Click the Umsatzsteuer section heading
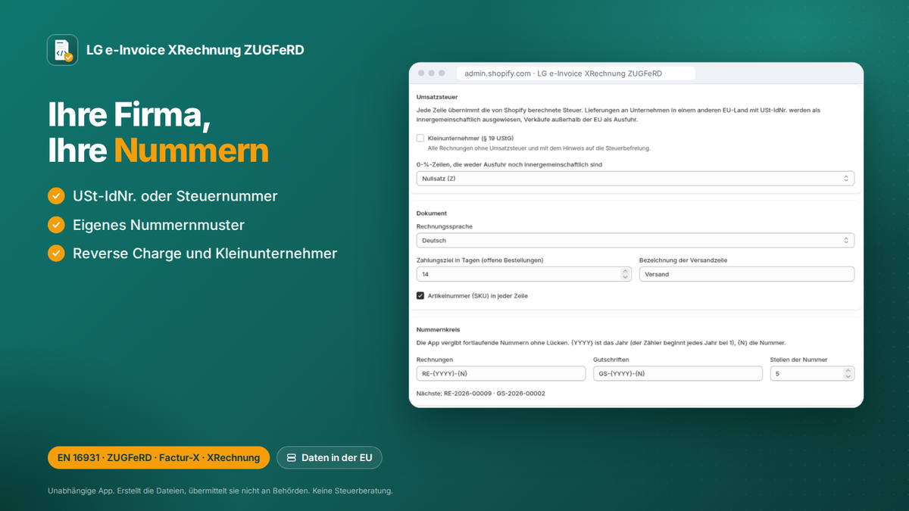This screenshot has height=511, width=909. click(x=437, y=97)
